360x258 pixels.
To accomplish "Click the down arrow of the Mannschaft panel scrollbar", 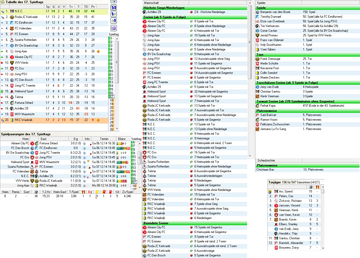I will [250, 156].
